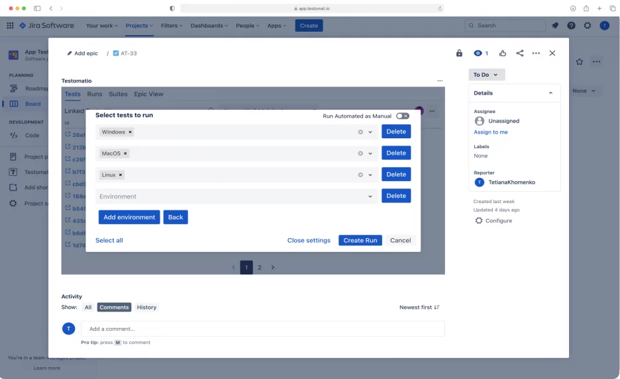Open the Projects menu
Viewport: 620px width, 379px height.
pos(139,26)
